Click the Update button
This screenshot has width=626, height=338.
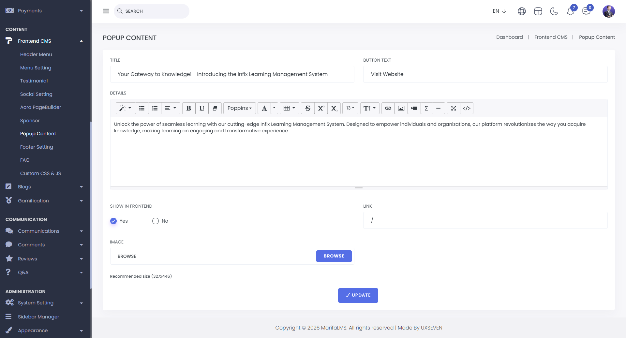(358, 295)
